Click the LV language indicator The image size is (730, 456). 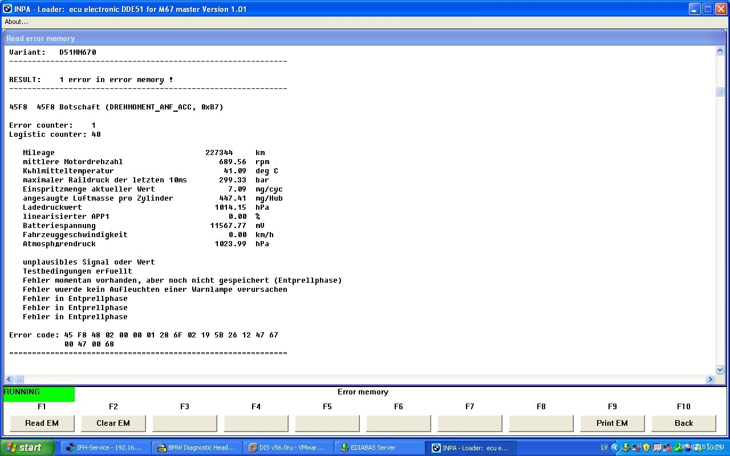604,447
